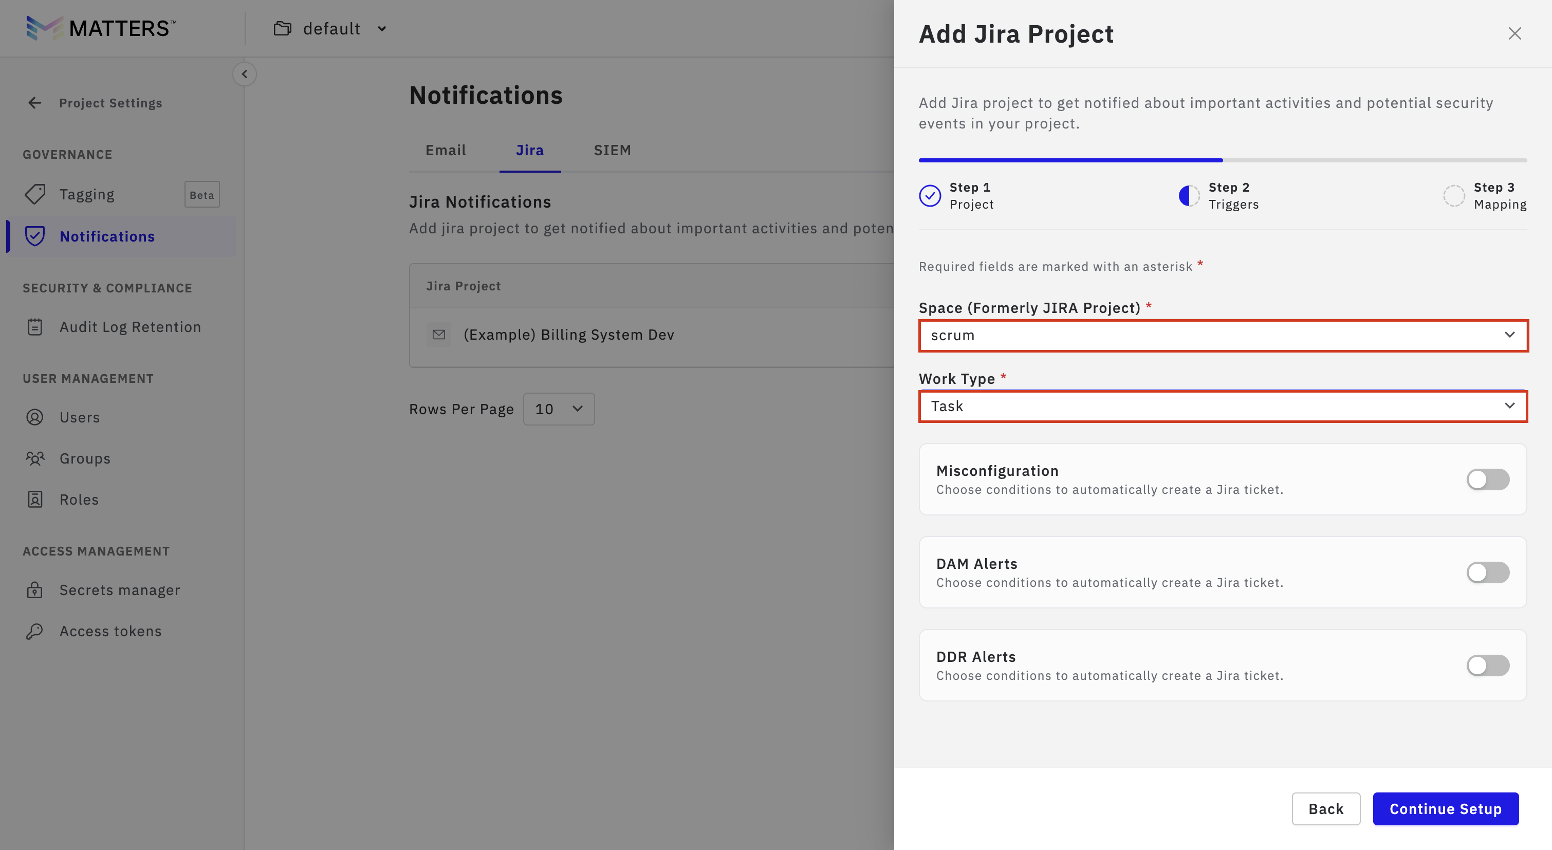Screen dimensions: 1552x850
Task: Open the Space dropdown showing scrum
Action: tap(1223, 336)
